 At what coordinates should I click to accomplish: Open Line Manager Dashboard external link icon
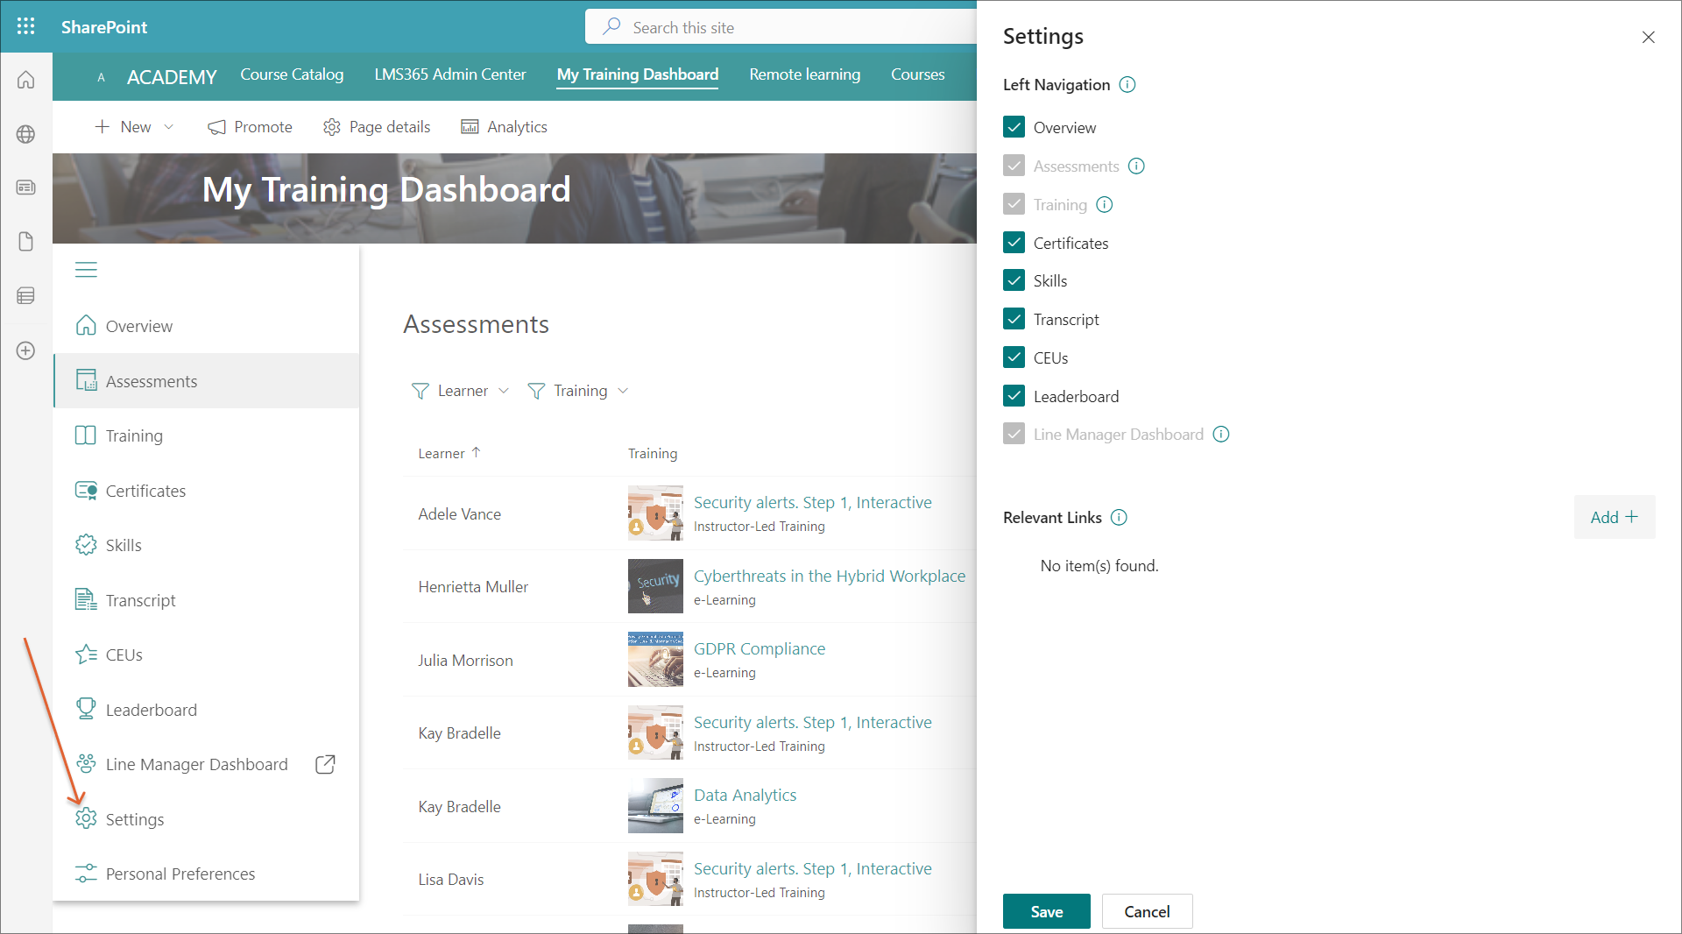coord(325,764)
